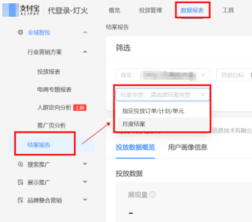Select 用户画像信息 tab
Image resolution: width=252 pixels, height=222 pixels.
pos(188,147)
